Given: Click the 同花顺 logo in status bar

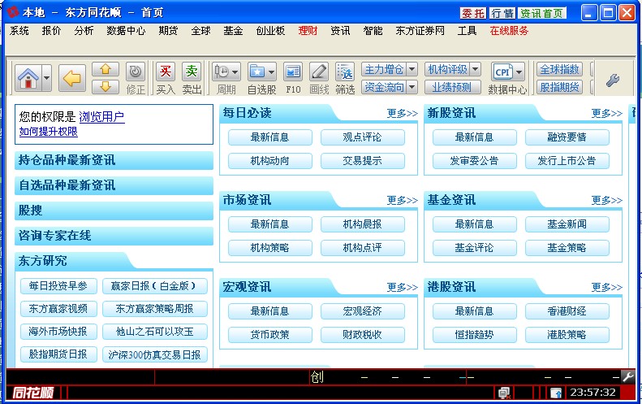Looking at the screenshot, I should click(x=32, y=393).
